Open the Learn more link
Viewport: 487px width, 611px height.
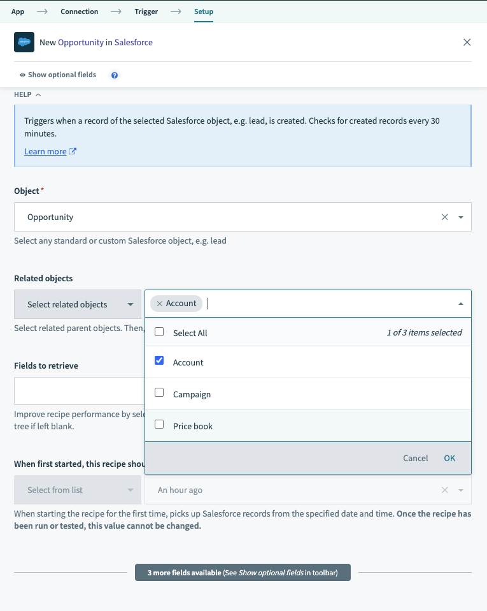45,151
